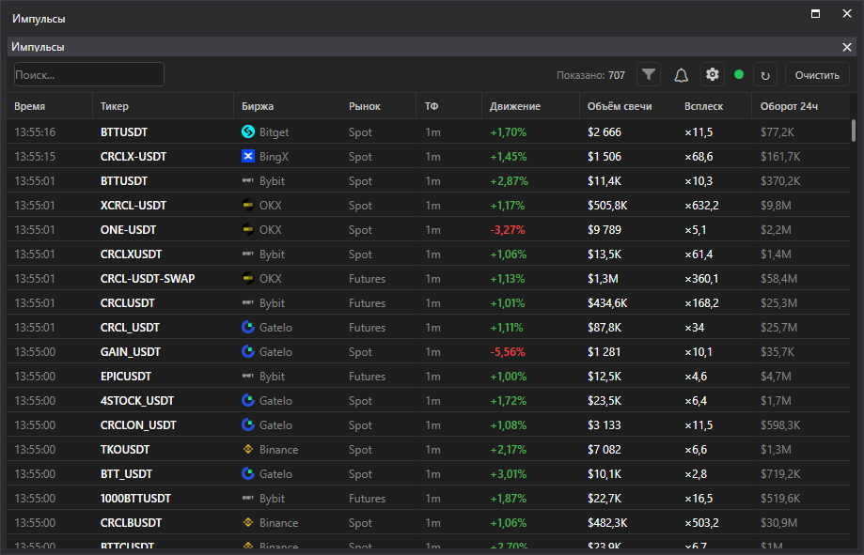
Task: Click the ×503,2 spike value
Action: tap(701, 523)
